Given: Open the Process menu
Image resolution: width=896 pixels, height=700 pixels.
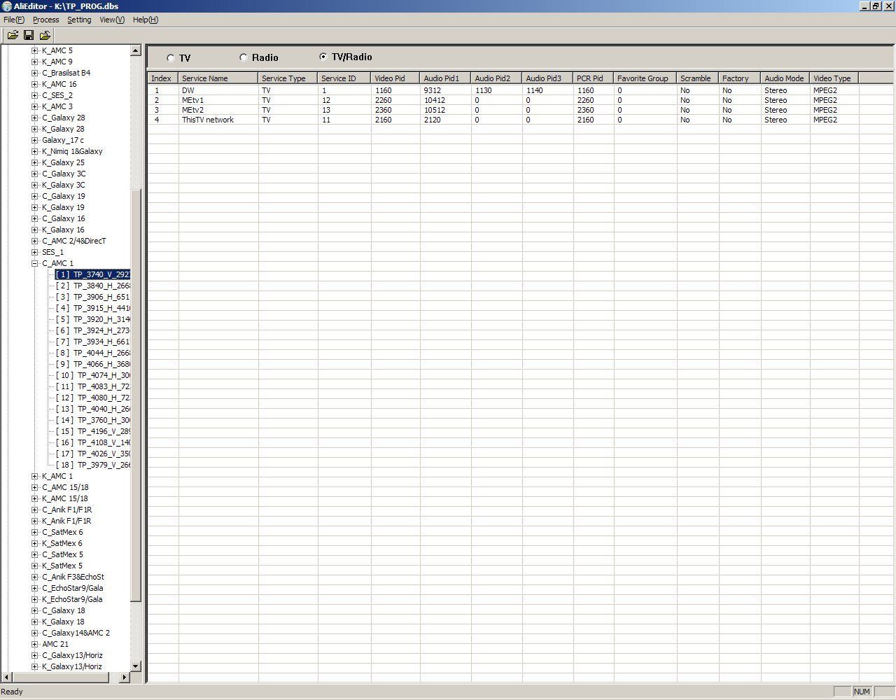Looking at the screenshot, I should coord(45,20).
